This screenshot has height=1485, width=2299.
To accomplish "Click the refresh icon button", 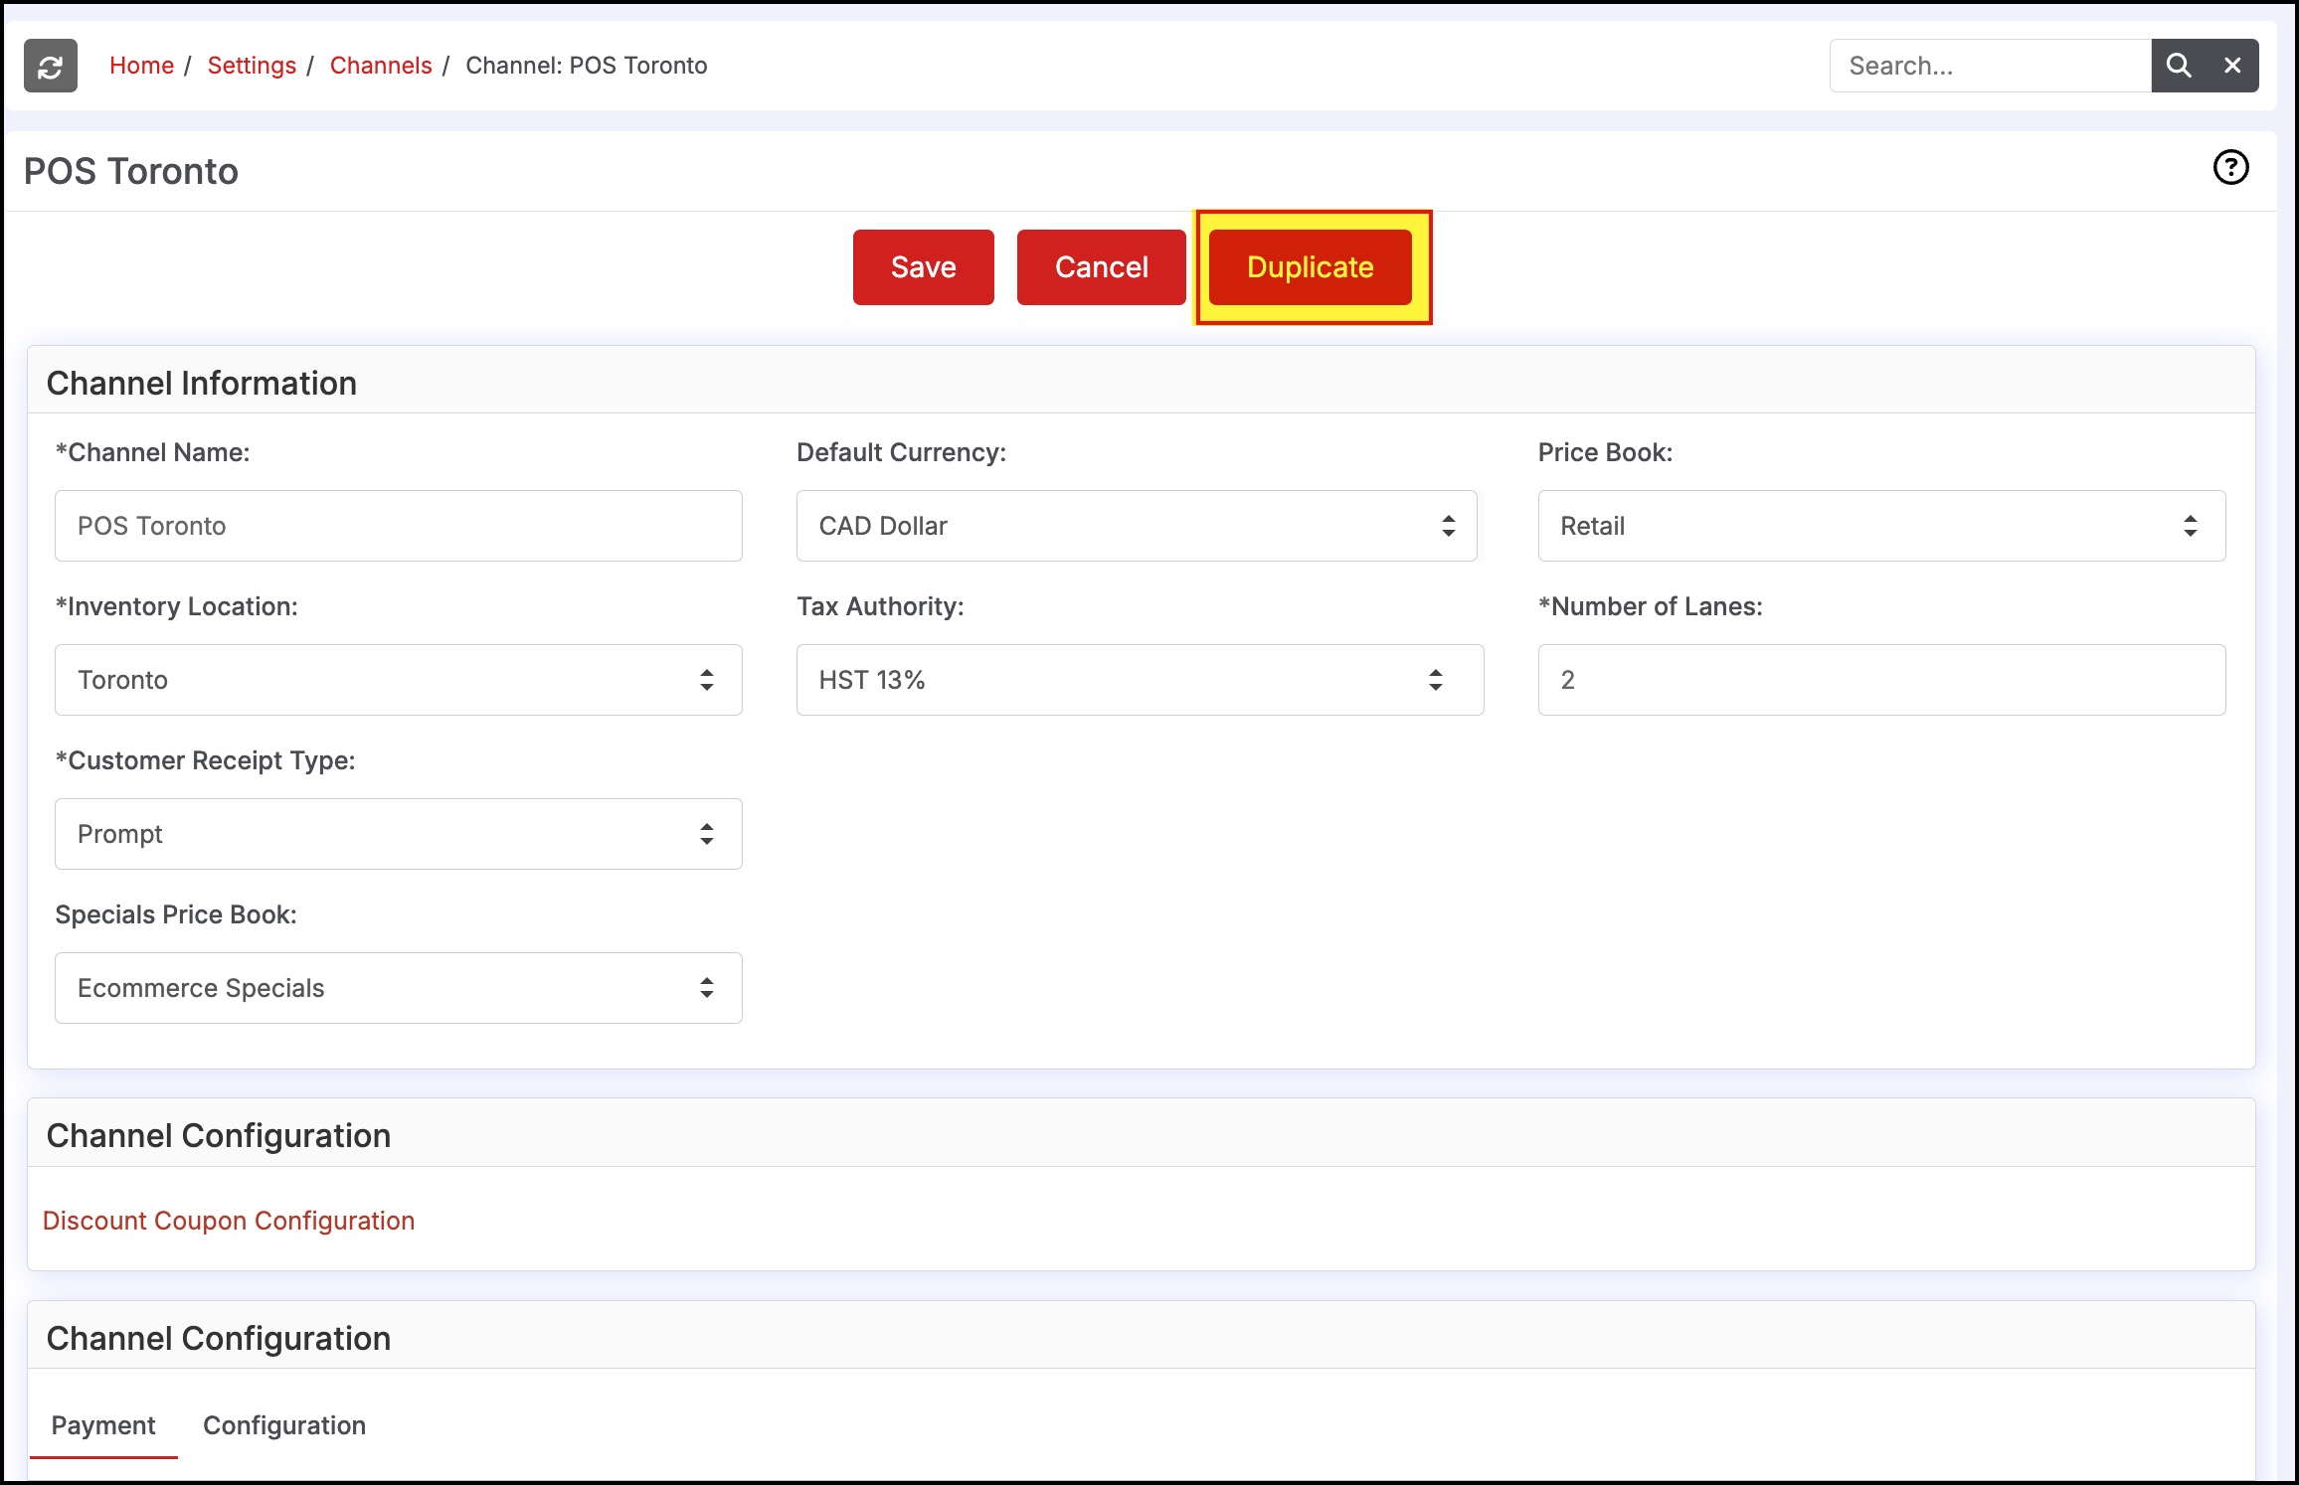I will point(51,66).
